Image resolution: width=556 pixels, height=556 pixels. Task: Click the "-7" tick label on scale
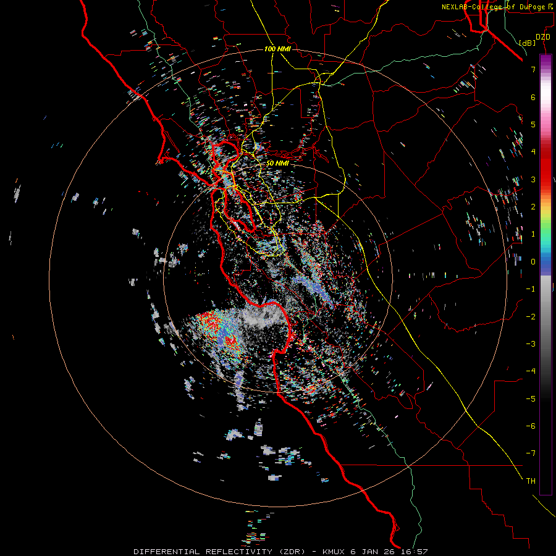coord(531,453)
